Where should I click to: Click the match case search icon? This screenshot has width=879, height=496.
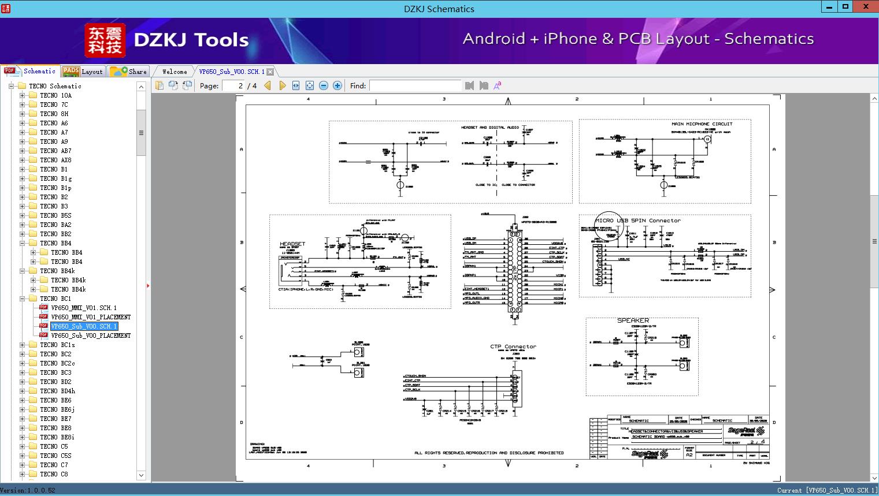coord(498,85)
